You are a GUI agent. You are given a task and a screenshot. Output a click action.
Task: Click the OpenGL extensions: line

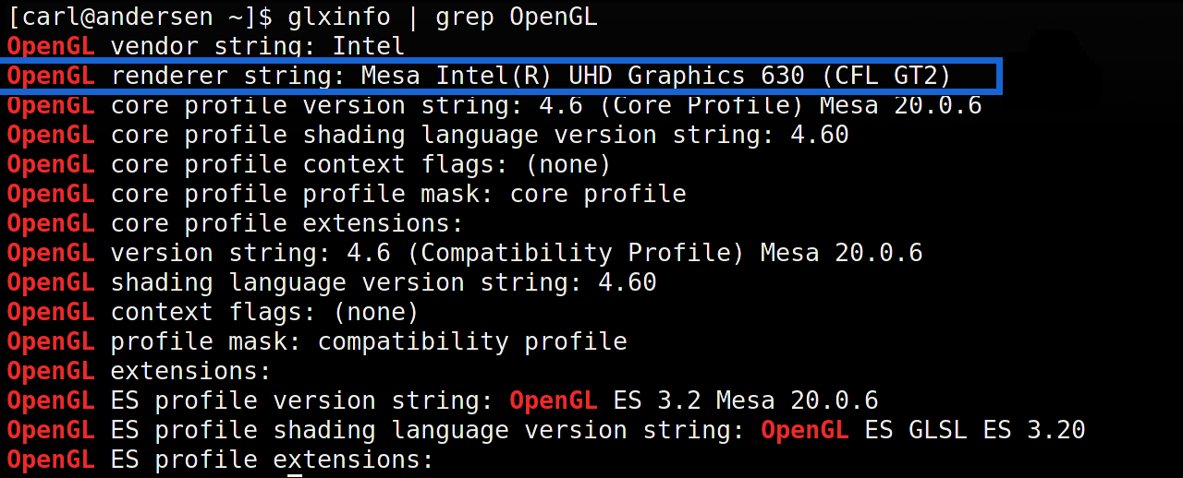(139, 371)
